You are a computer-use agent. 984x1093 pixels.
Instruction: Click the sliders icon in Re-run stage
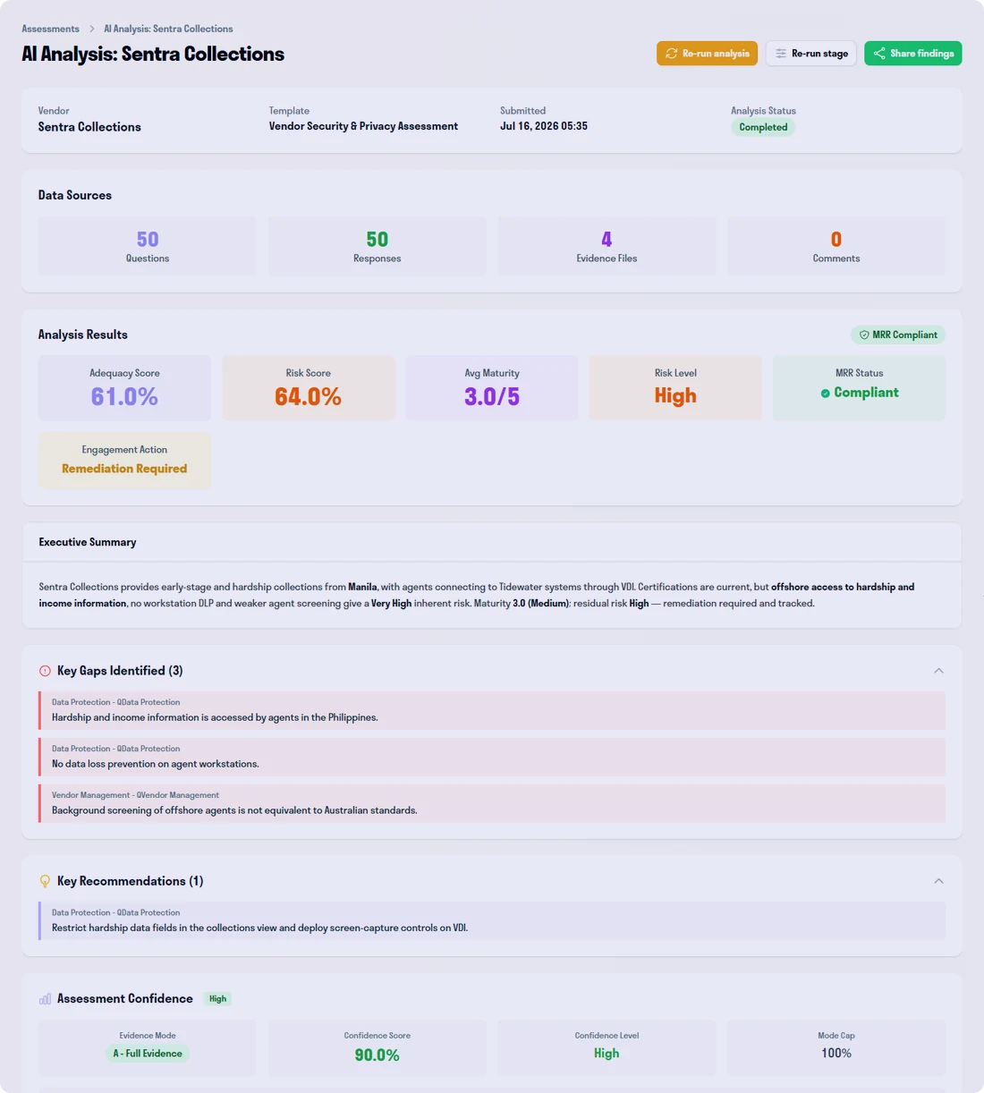[x=781, y=54]
